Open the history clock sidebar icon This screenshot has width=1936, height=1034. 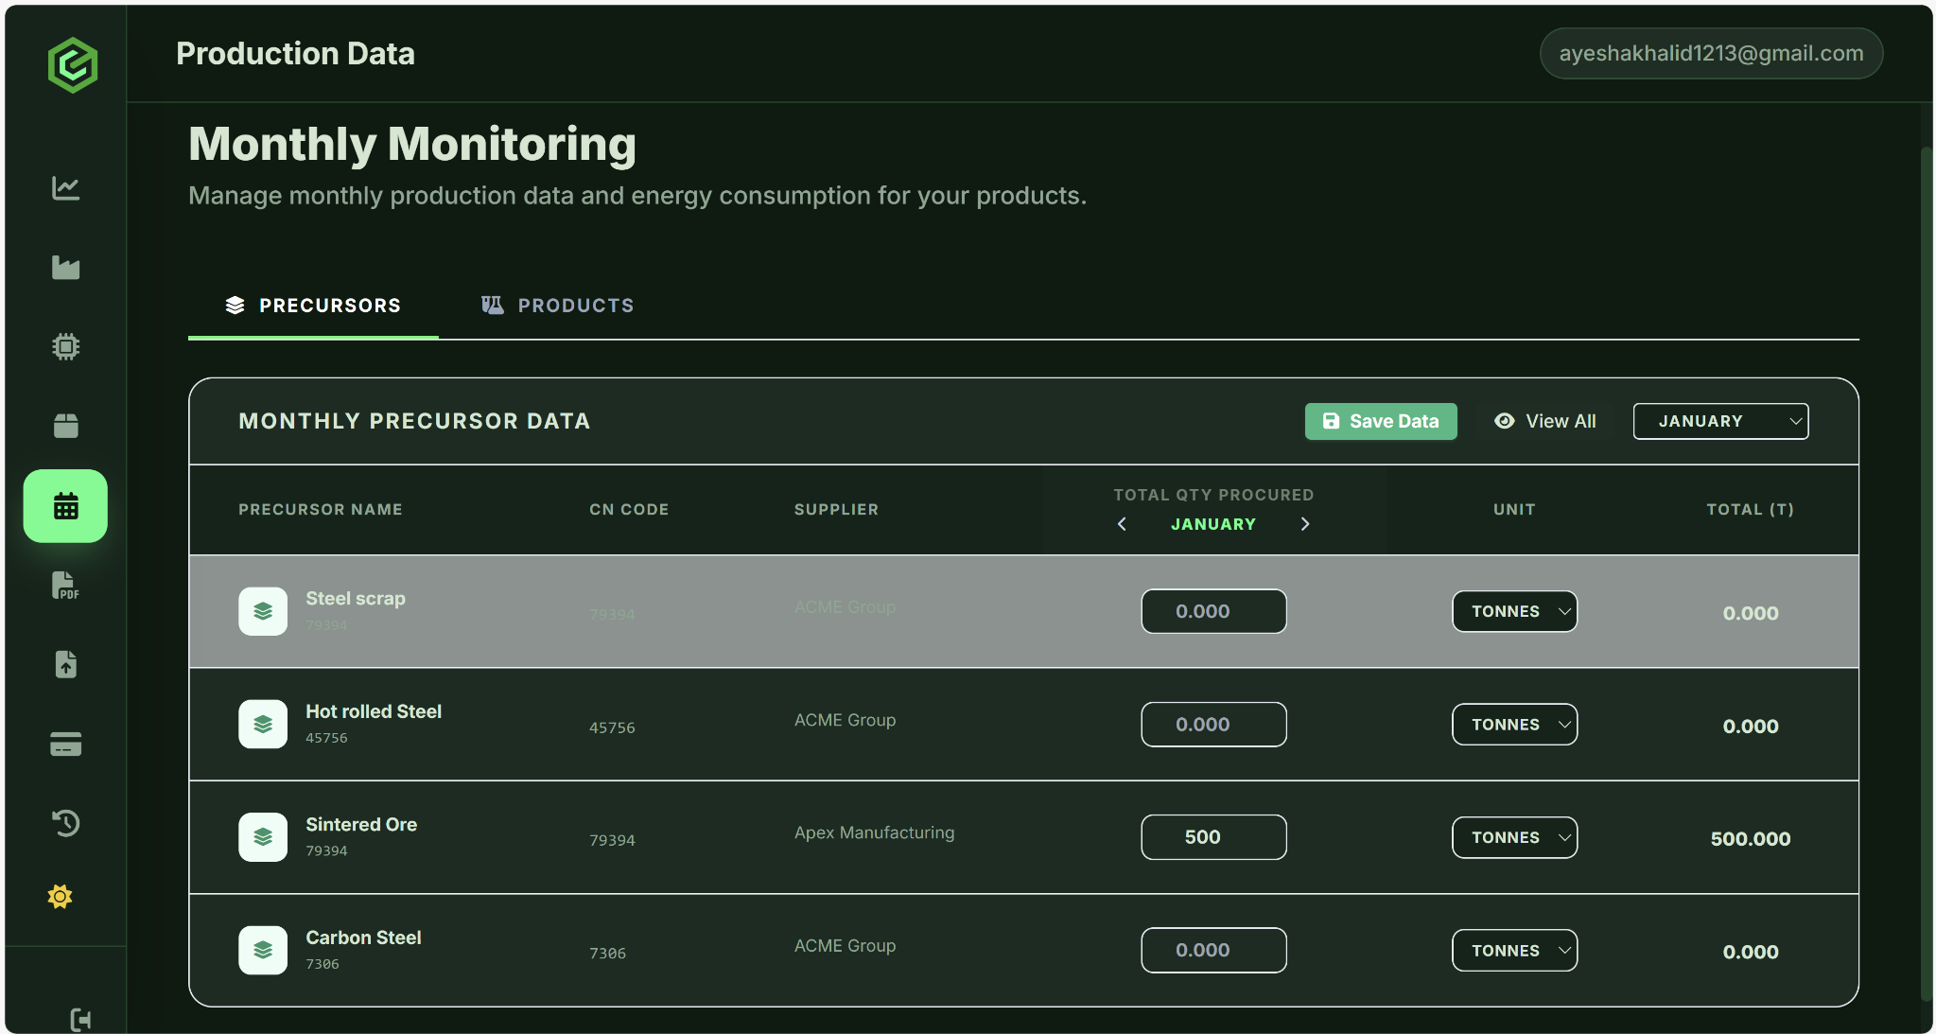pyautogui.click(x=65, y=822)
